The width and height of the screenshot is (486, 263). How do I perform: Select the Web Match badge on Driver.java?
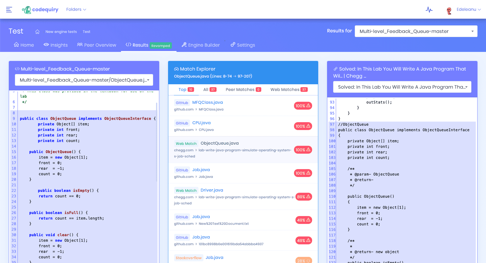[x=186, y=190]
